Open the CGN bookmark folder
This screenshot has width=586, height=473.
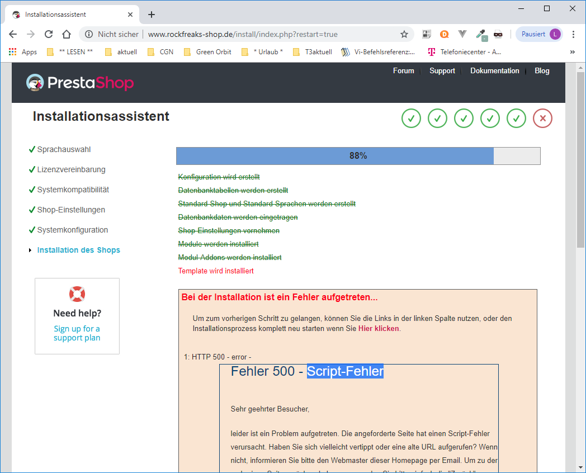(x=160, y=52)
